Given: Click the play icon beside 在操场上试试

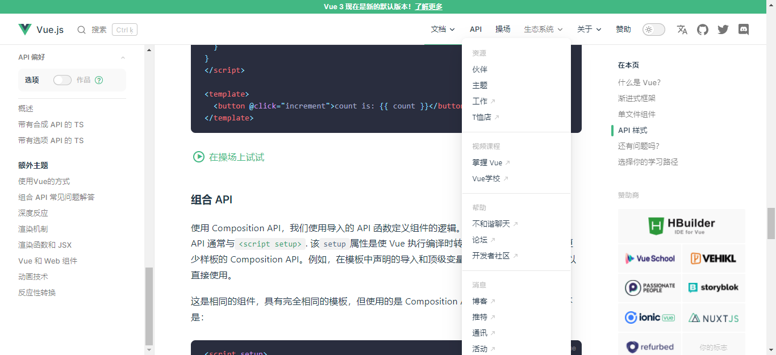Looking at the screenshot, I should pos(199,157).
